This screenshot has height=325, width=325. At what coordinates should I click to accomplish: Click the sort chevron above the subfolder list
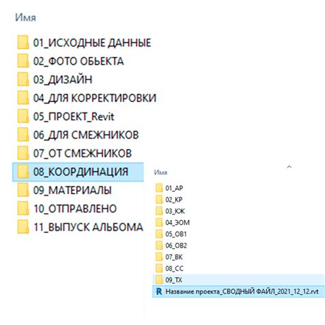[x=289, y=167]
